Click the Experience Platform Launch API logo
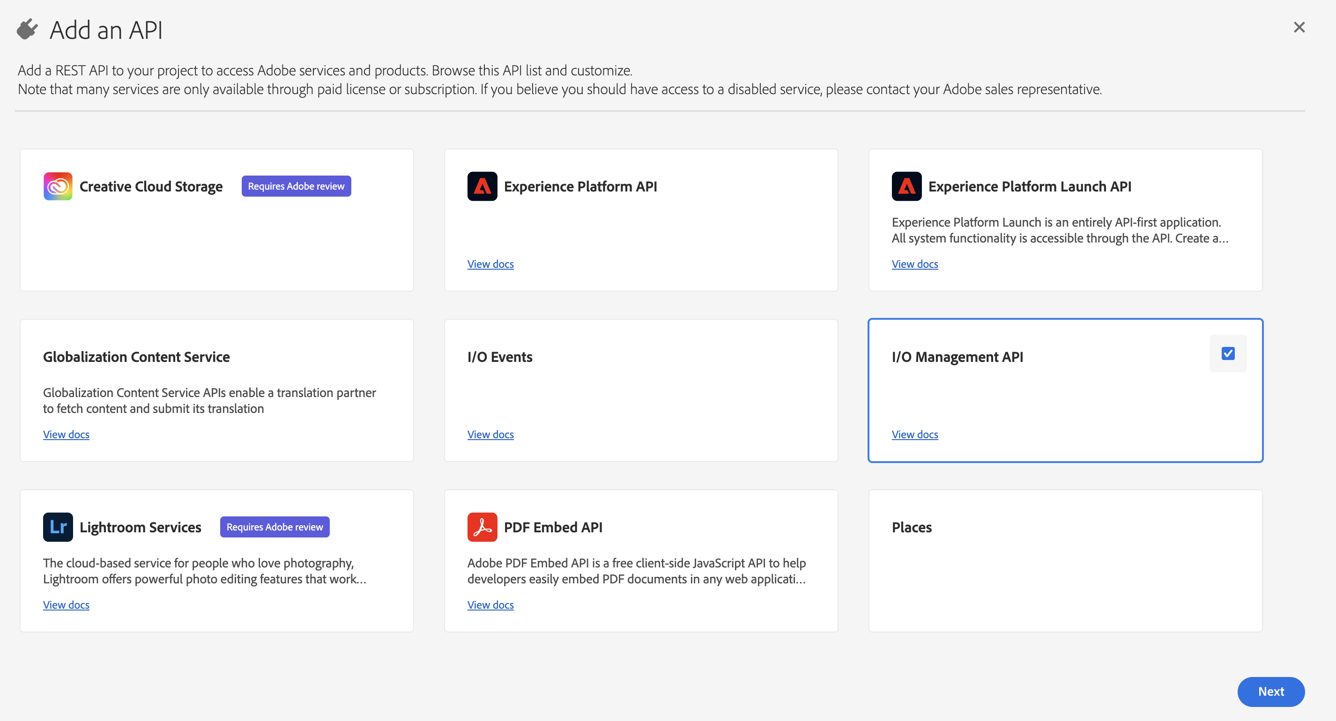 [x=906, y=186]
